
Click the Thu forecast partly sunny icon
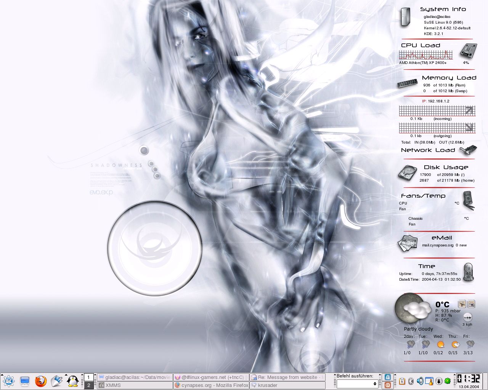click(x=455, y=345)
